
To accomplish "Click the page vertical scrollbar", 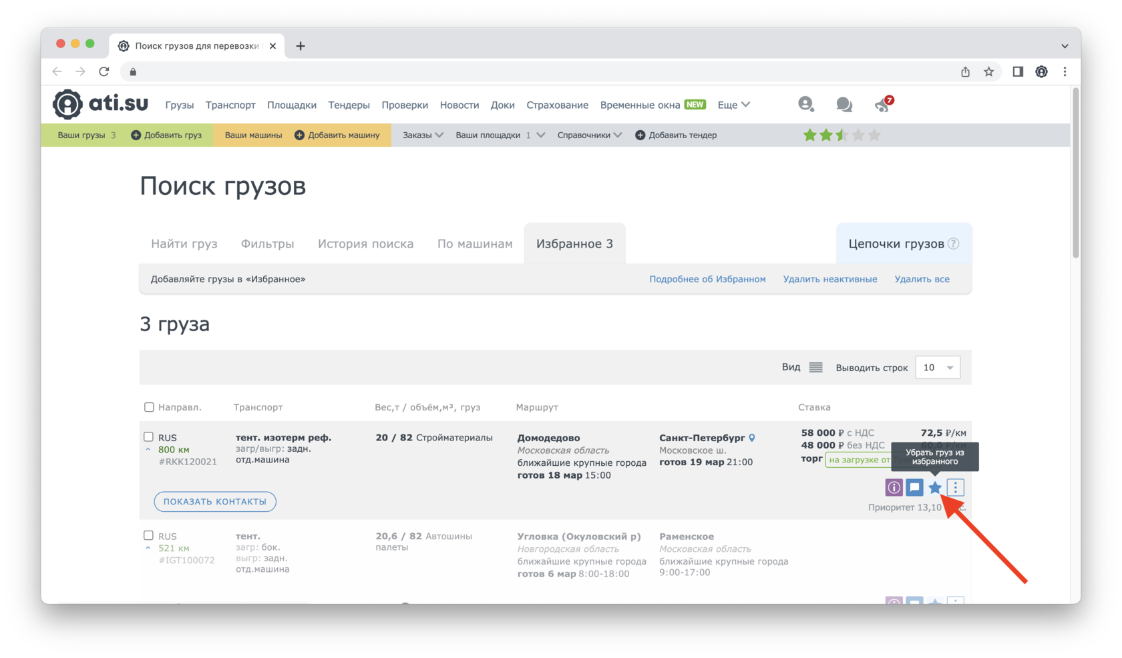I will coord(1075,174).
